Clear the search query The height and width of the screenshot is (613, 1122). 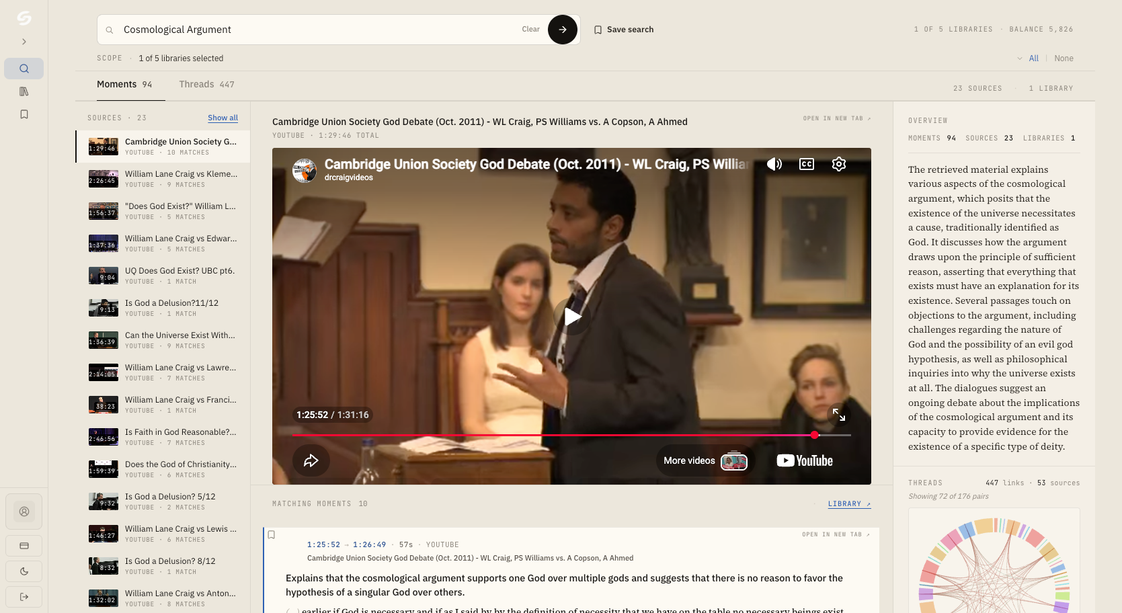(x=530, y=30)
